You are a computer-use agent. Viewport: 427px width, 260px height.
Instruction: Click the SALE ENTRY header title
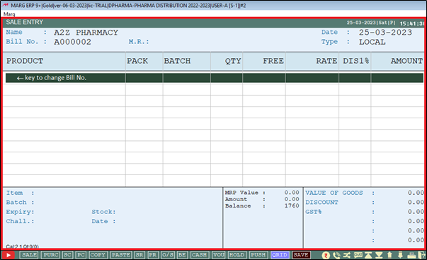tap(25, 23)
